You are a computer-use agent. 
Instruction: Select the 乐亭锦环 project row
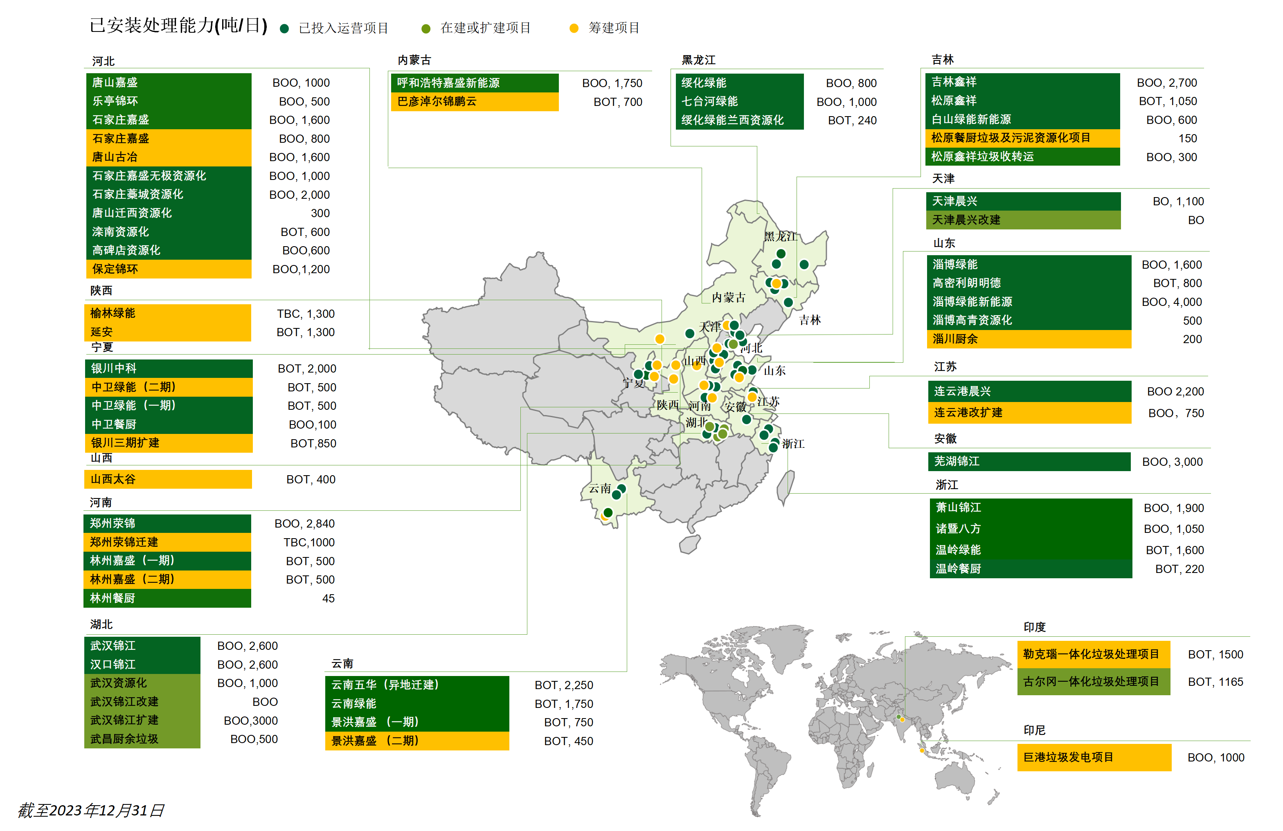pos(169,101)
